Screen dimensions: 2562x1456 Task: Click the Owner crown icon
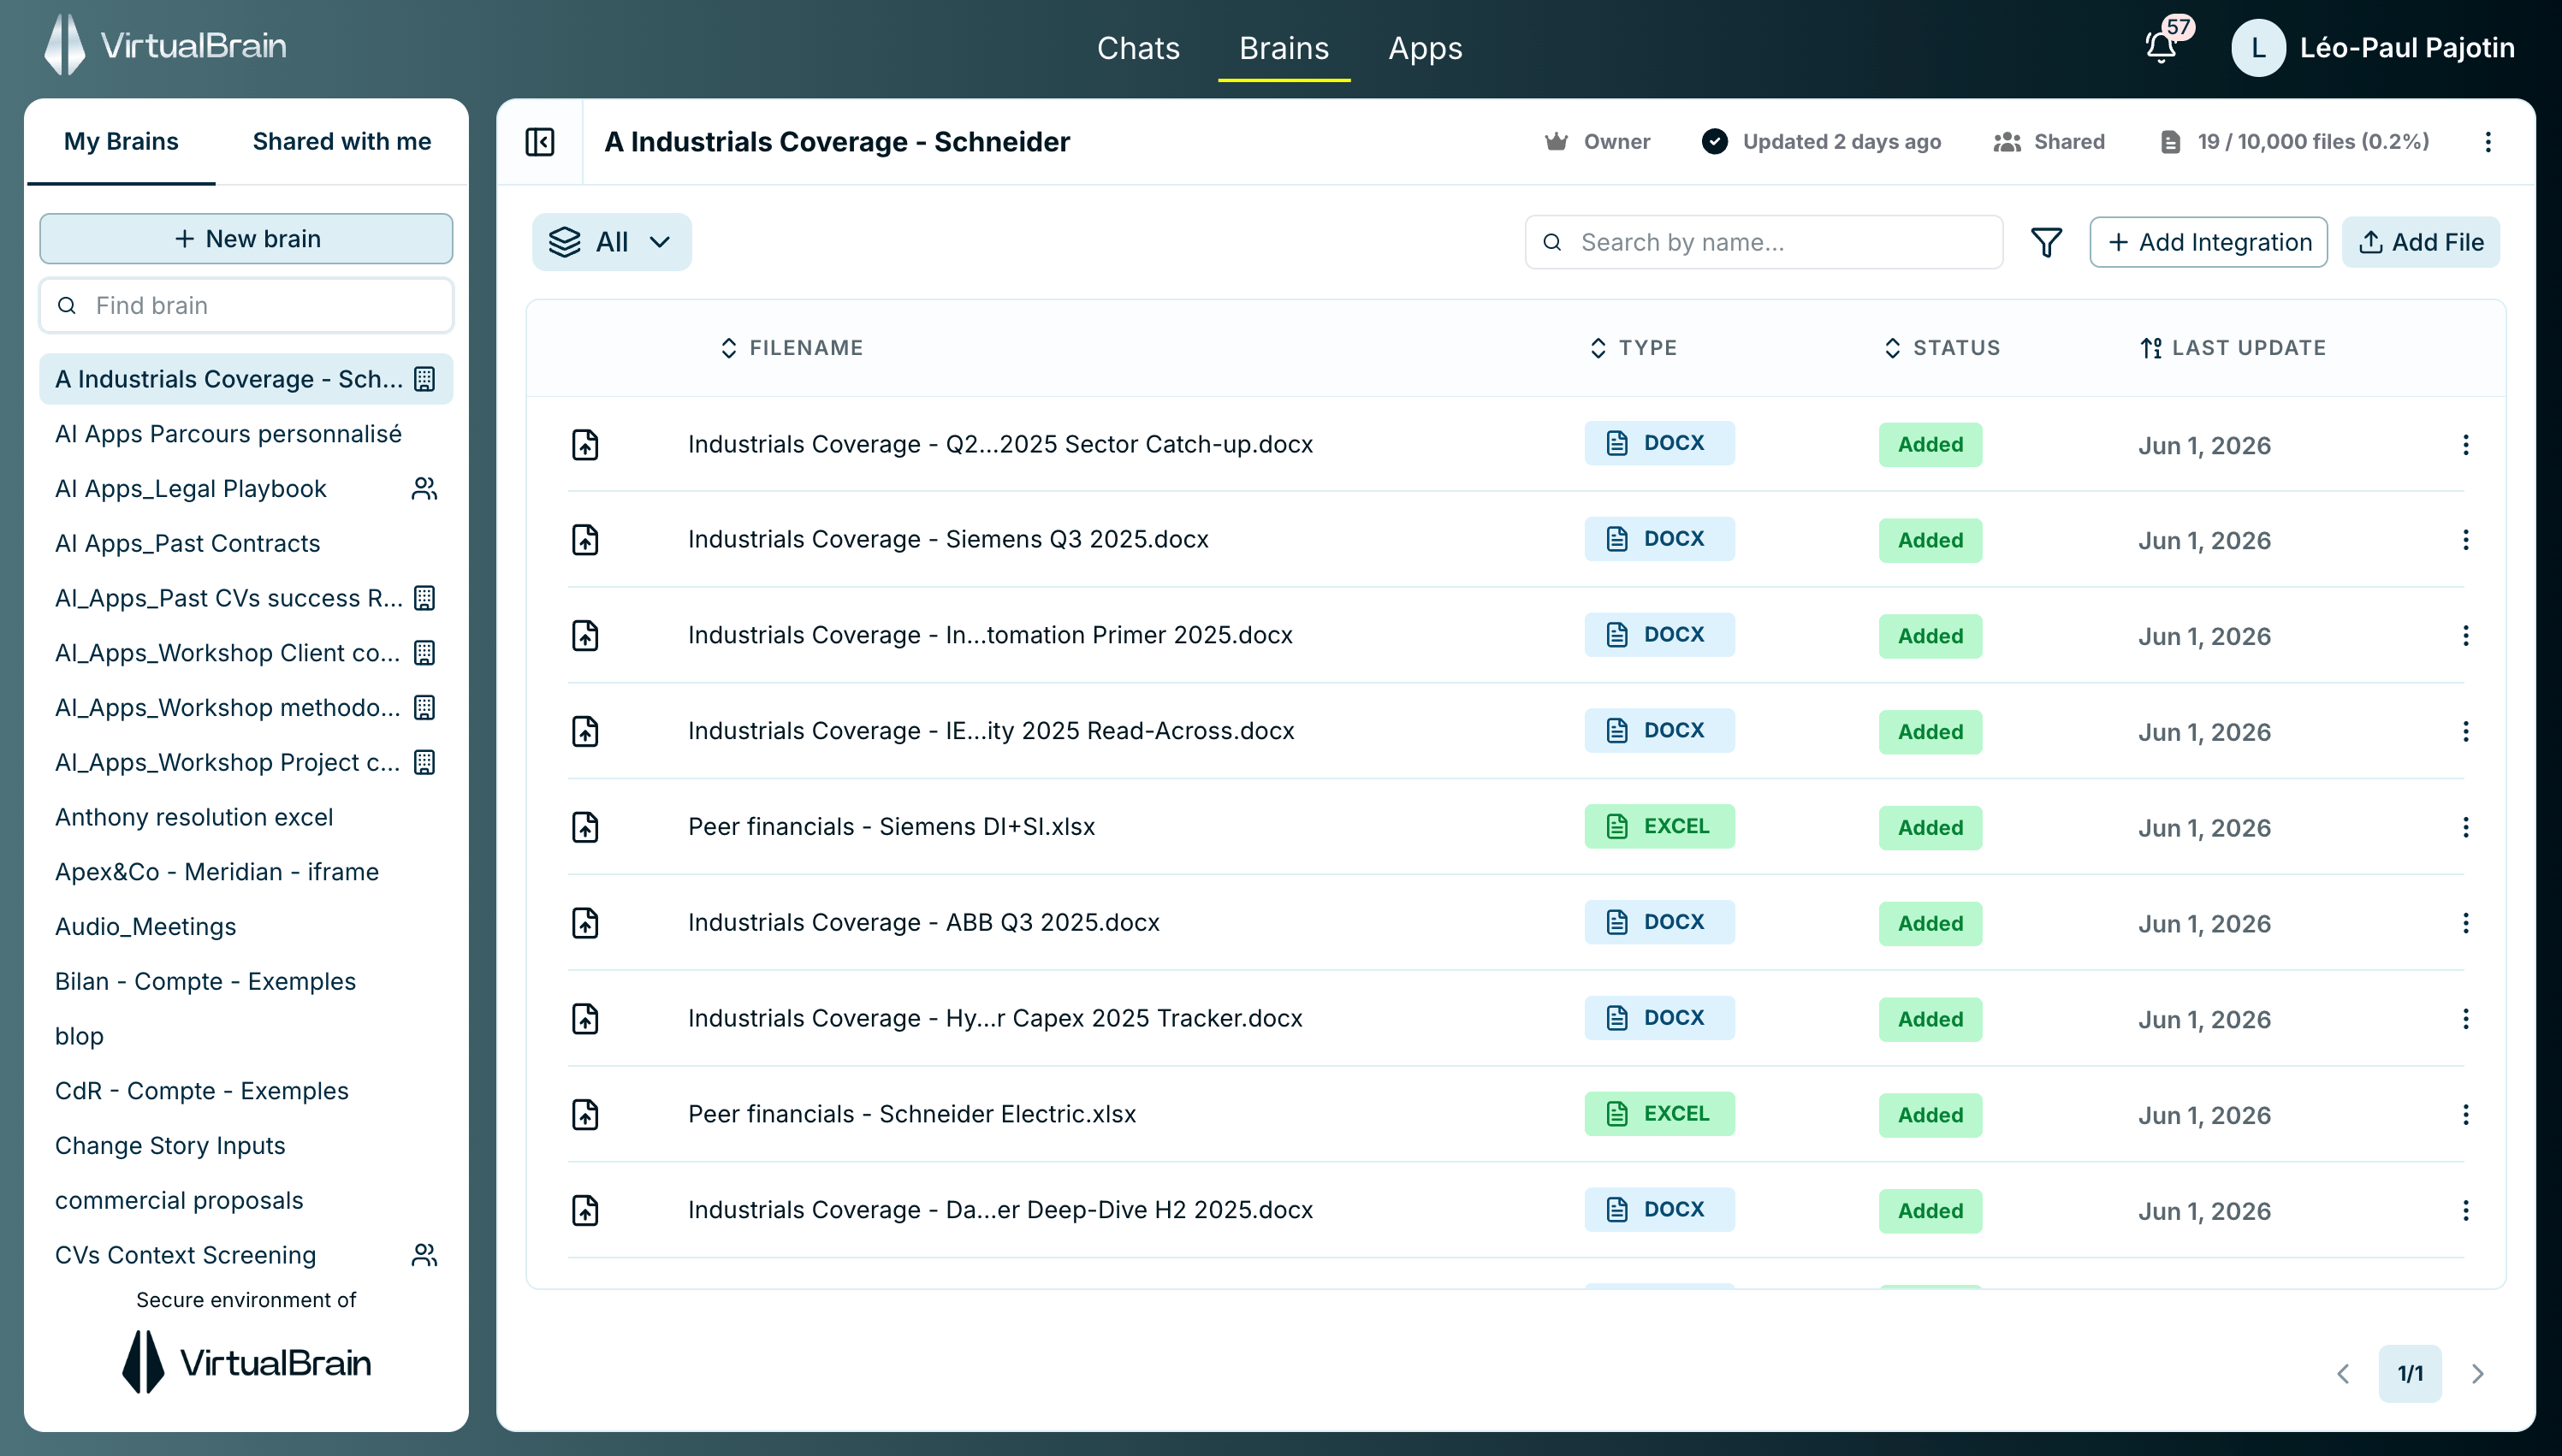point(1556,142)
